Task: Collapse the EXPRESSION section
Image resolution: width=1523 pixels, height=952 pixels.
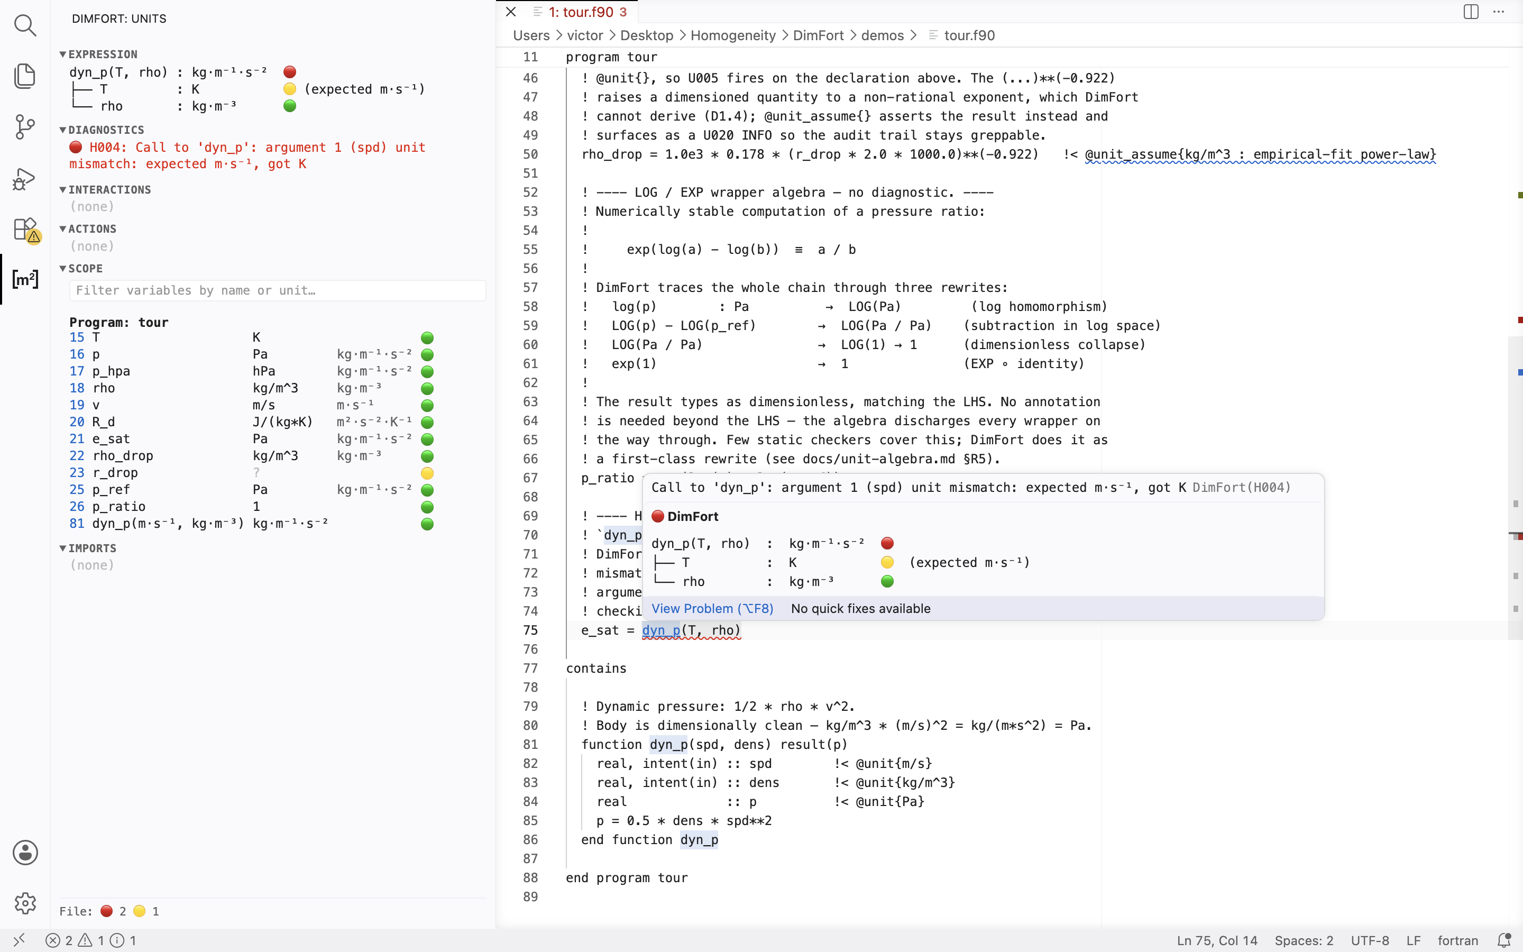Action: click(x=98, y=54)
